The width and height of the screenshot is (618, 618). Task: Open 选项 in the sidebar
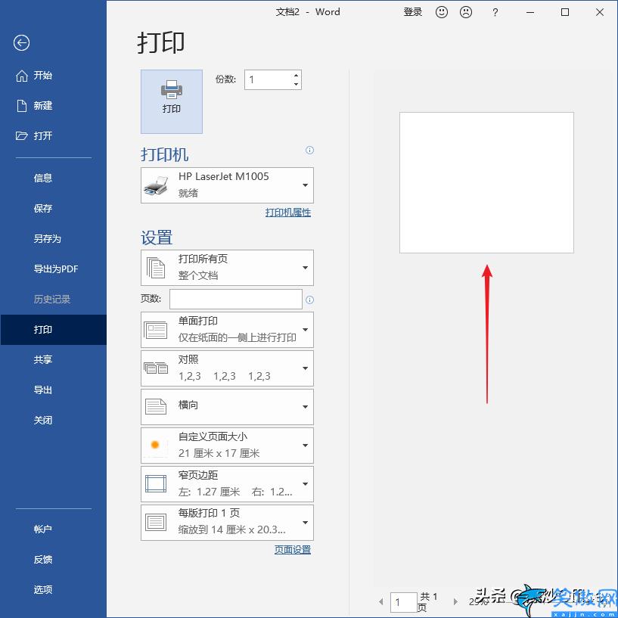53,590
